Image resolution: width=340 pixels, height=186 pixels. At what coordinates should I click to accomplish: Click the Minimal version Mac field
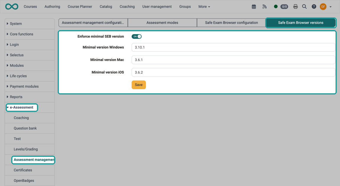pos(233,60)
